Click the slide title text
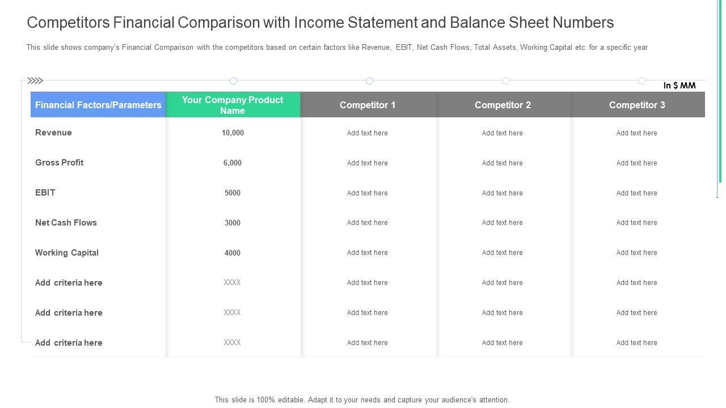 320,23
